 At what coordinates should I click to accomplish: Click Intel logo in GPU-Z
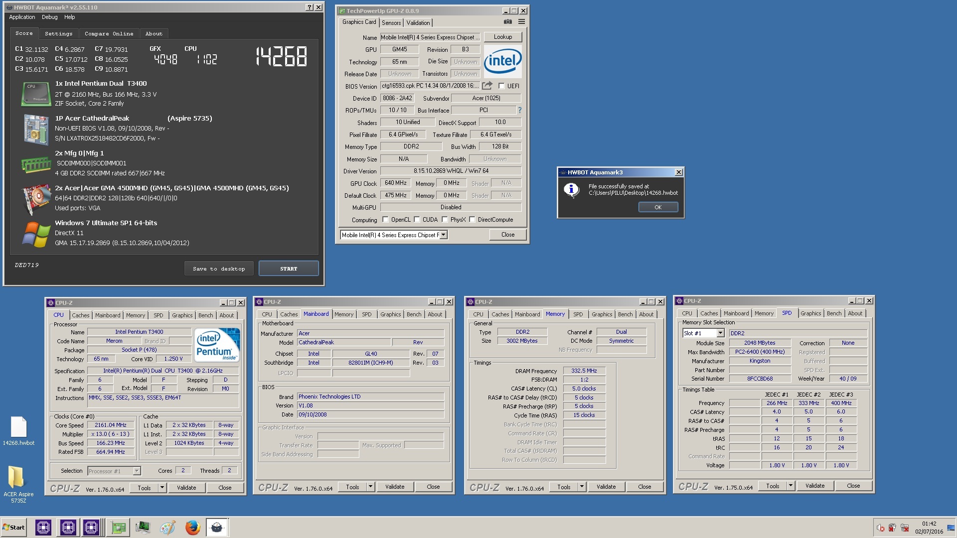[502, 62]
